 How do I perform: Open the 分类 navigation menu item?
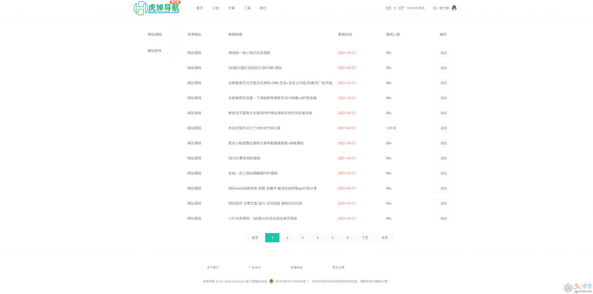coord(216,8)
